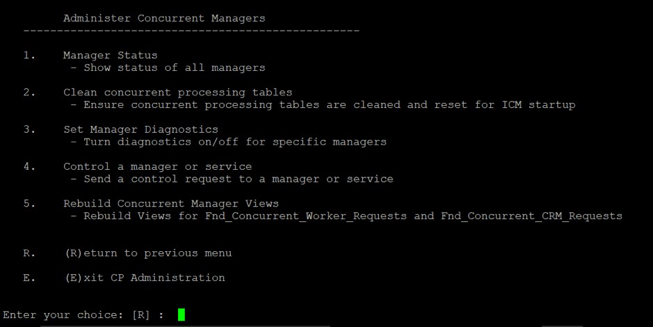Click "Rebuild Concurrent Manager Views" menu entry
Image resolution: width=653 pixels, height=327 pixels.
[170, 203]
